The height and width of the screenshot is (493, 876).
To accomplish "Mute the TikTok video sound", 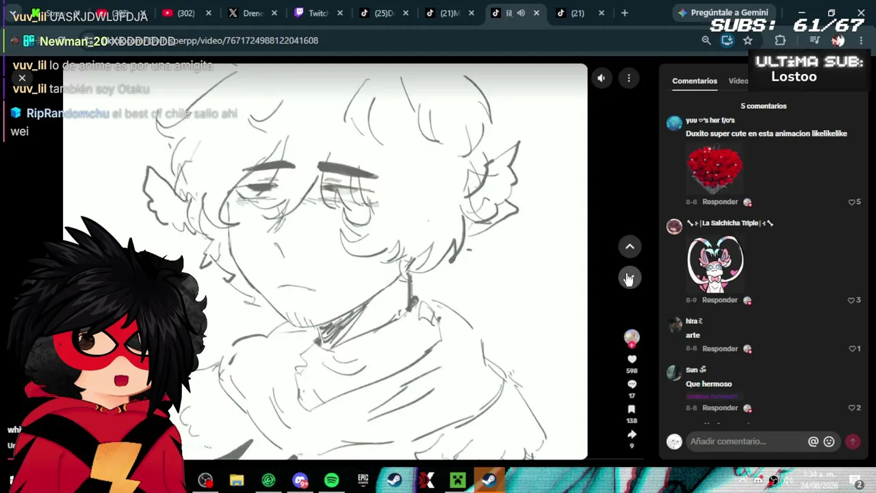I will tap(601, 78).
